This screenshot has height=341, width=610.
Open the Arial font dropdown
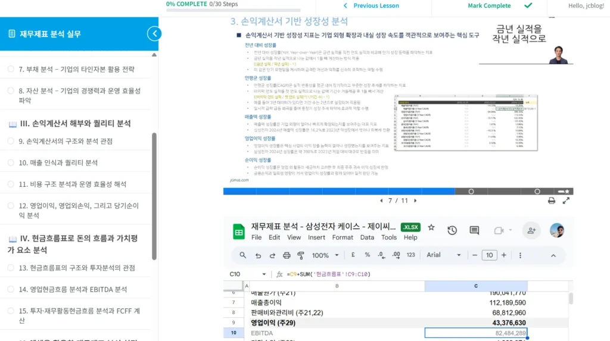coord(443,255)
